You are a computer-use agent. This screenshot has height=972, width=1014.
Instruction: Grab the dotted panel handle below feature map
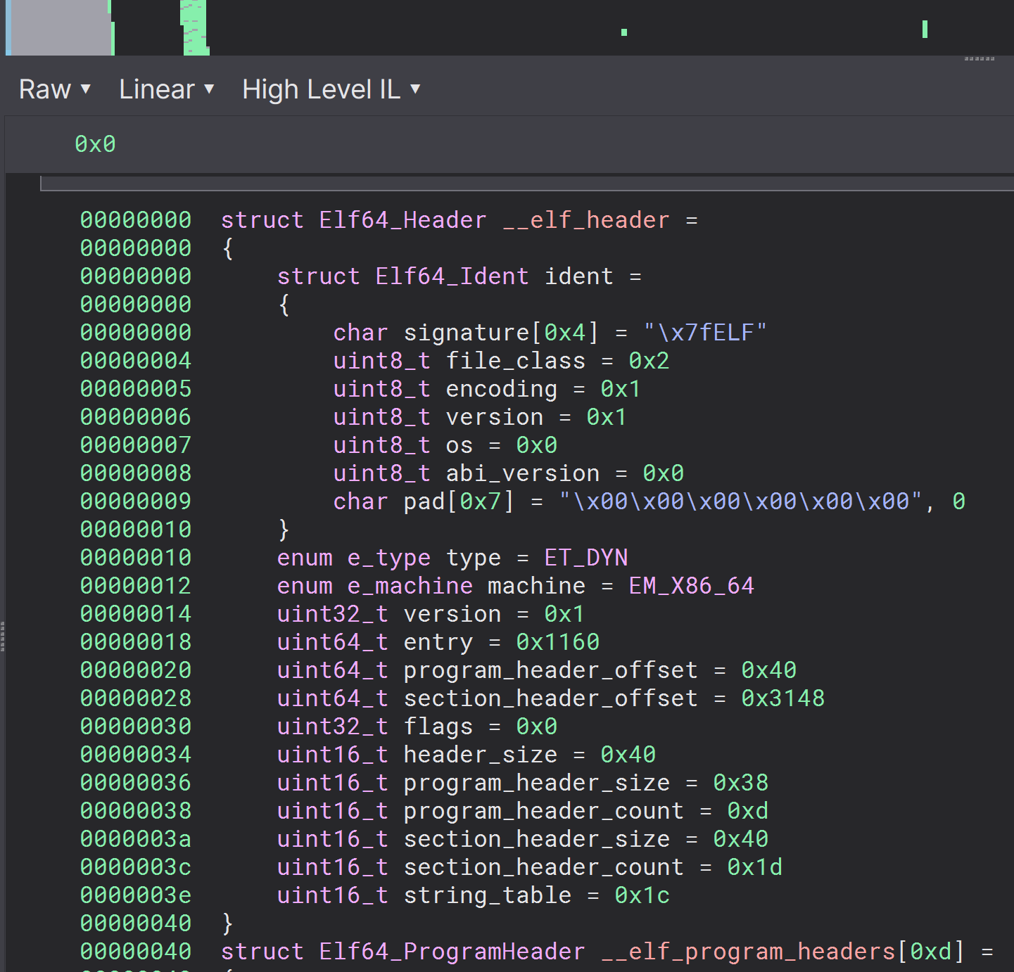coord(979,59)
